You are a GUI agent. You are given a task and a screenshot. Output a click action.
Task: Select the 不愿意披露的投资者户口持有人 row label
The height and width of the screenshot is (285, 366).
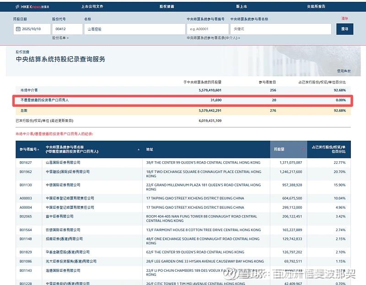coord(44,100)
